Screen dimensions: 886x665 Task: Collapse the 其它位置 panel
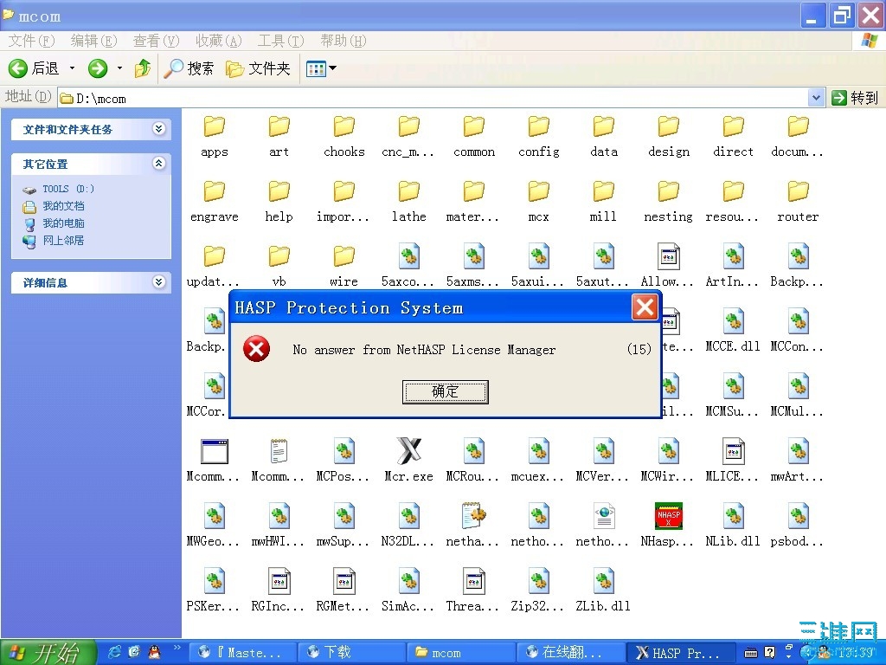[x=159, y=164]
